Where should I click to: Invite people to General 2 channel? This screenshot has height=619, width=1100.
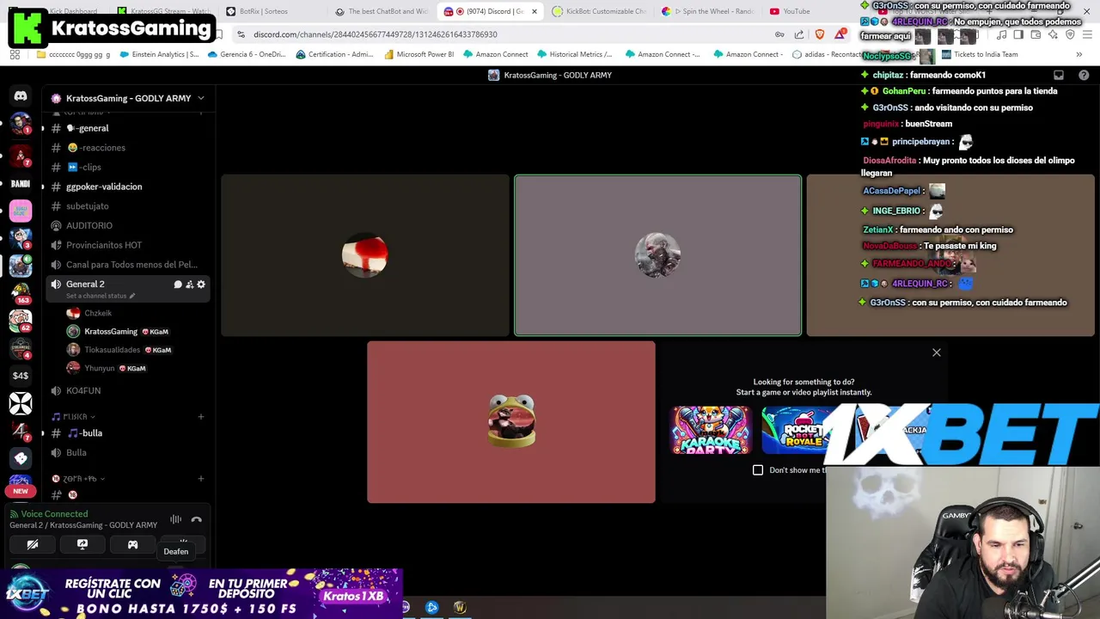click(189, 285)
